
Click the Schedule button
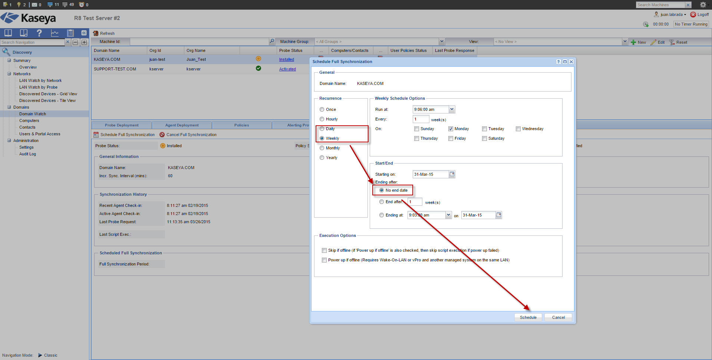(x=528, y=317)
